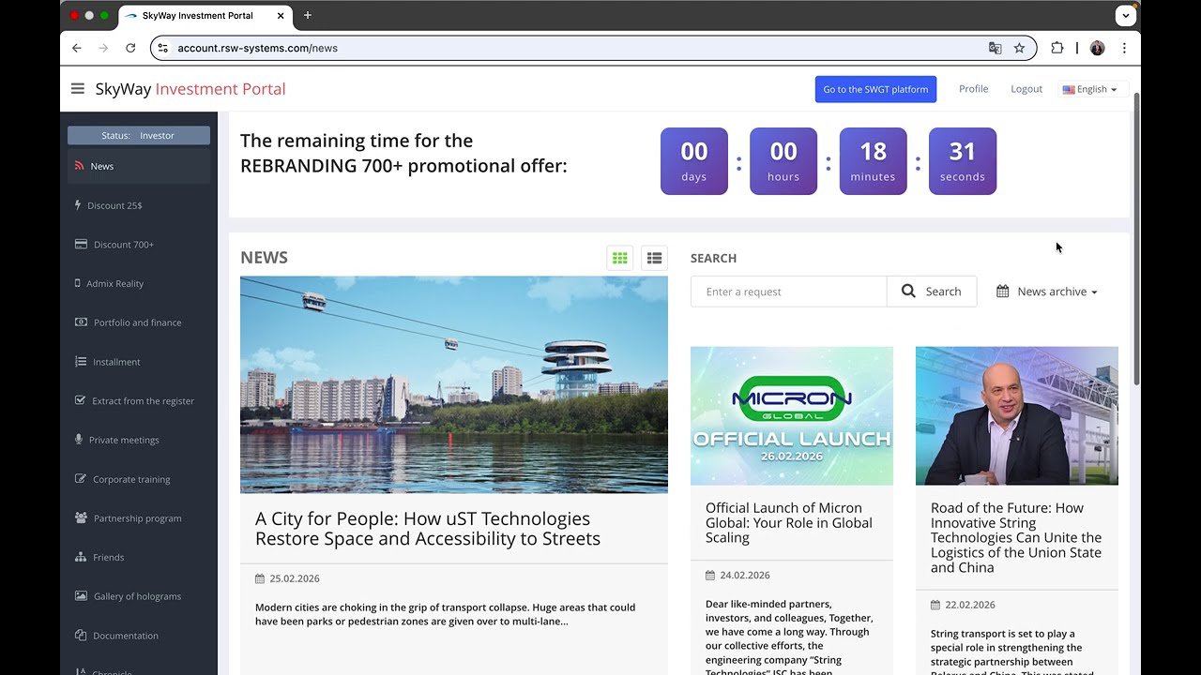Click the Status: Investor badge
This screenshot has height=675, width=1201.
click(139, 135)
